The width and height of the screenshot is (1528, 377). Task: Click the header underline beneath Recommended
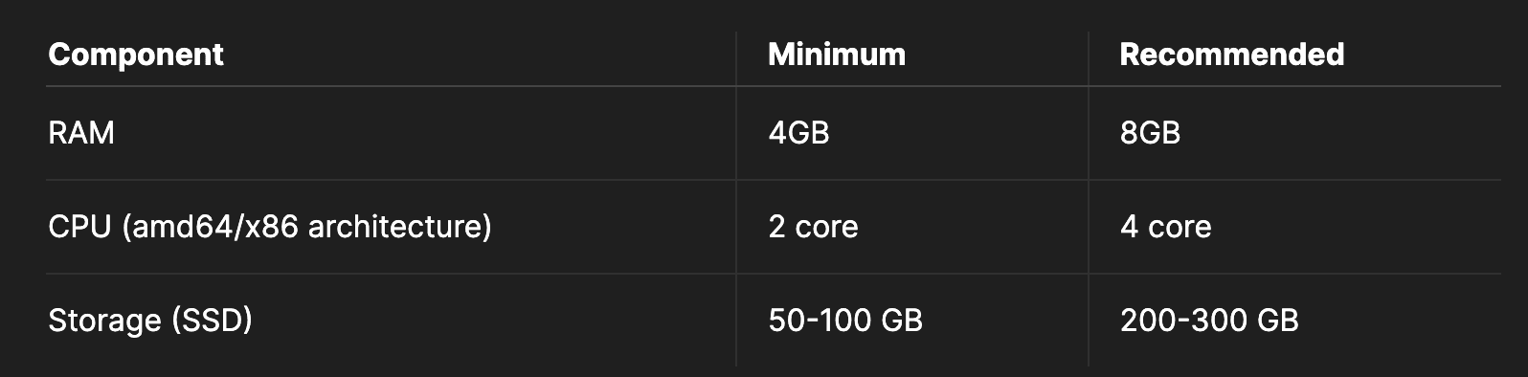[x=1294, y=86]
